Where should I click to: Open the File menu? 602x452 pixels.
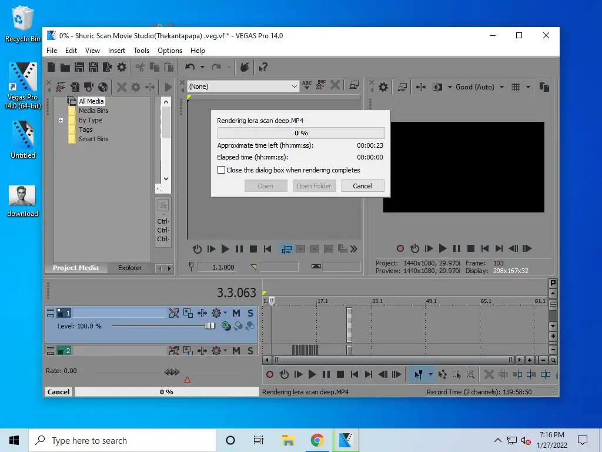point(52,51)
